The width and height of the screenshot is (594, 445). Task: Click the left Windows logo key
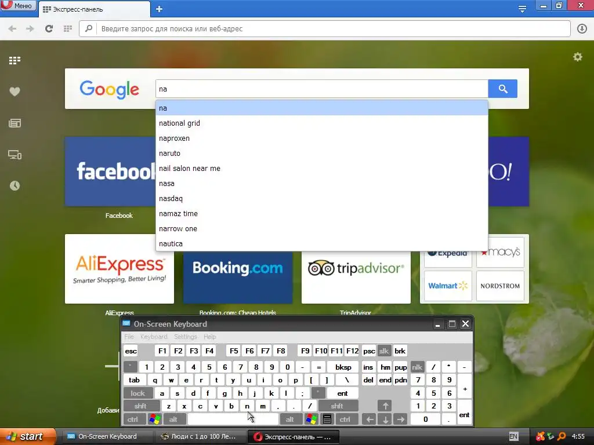(x=155, y=420)
